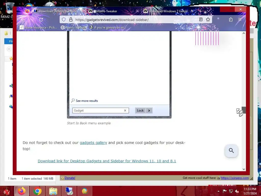This screenshot has height=196, width=261.
Task: Open new tab with plus button
Action: pos(200,11)
